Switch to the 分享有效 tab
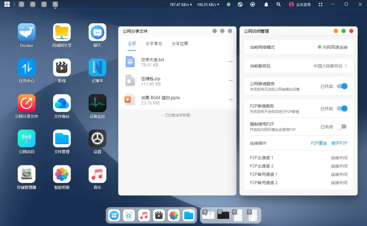The height and width of the screenshot is (226, 367). click(x=154, y=44)
